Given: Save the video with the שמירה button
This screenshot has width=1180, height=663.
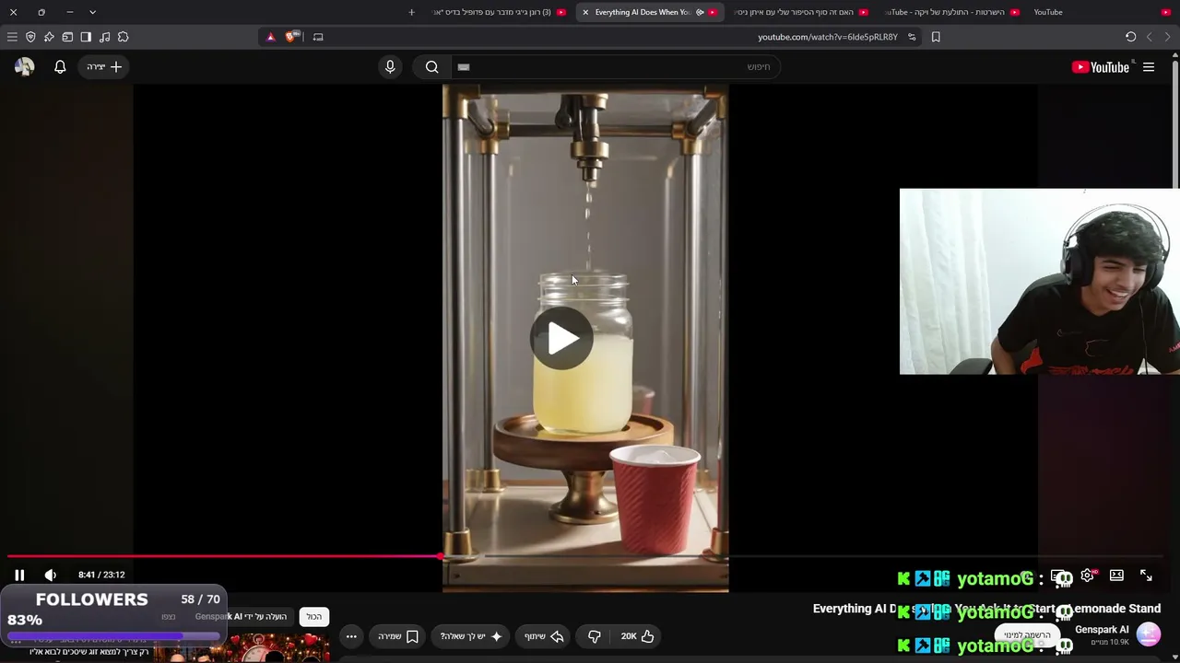Looking at the screenshot, I should [397, 636].
